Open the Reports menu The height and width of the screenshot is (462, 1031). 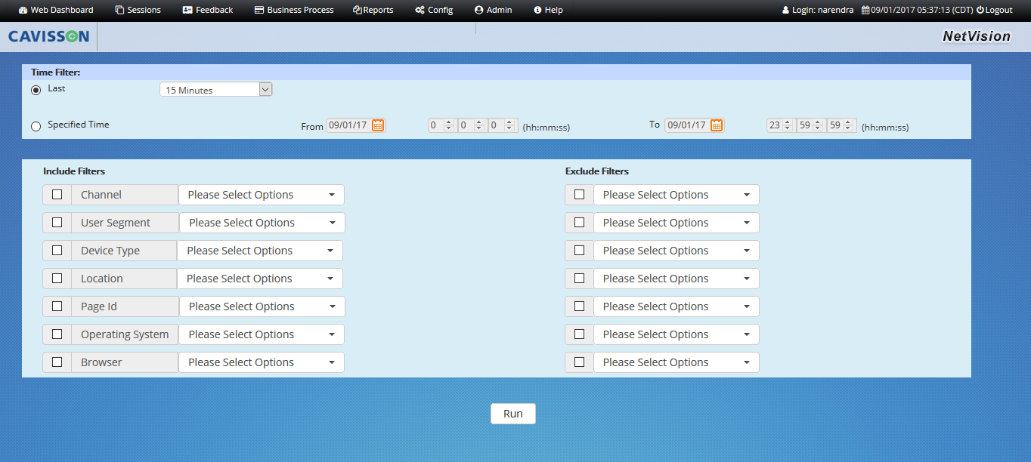coord(373,10)
